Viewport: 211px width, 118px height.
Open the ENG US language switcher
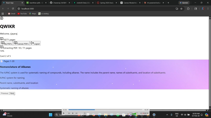(x=177, y=115)
